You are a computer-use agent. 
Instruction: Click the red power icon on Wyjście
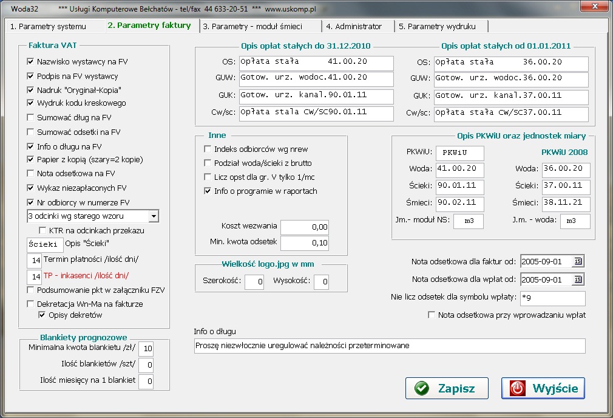tap(516, 388)
